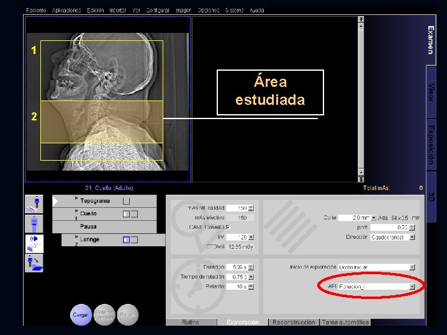447x335 pixels.
Task: Click the Total mAs label
Action: click(376, 188)
